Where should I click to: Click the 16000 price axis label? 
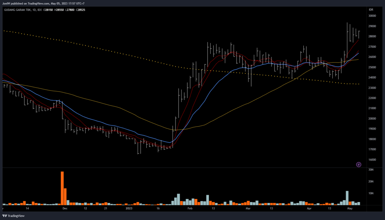(x=372, y=160)
